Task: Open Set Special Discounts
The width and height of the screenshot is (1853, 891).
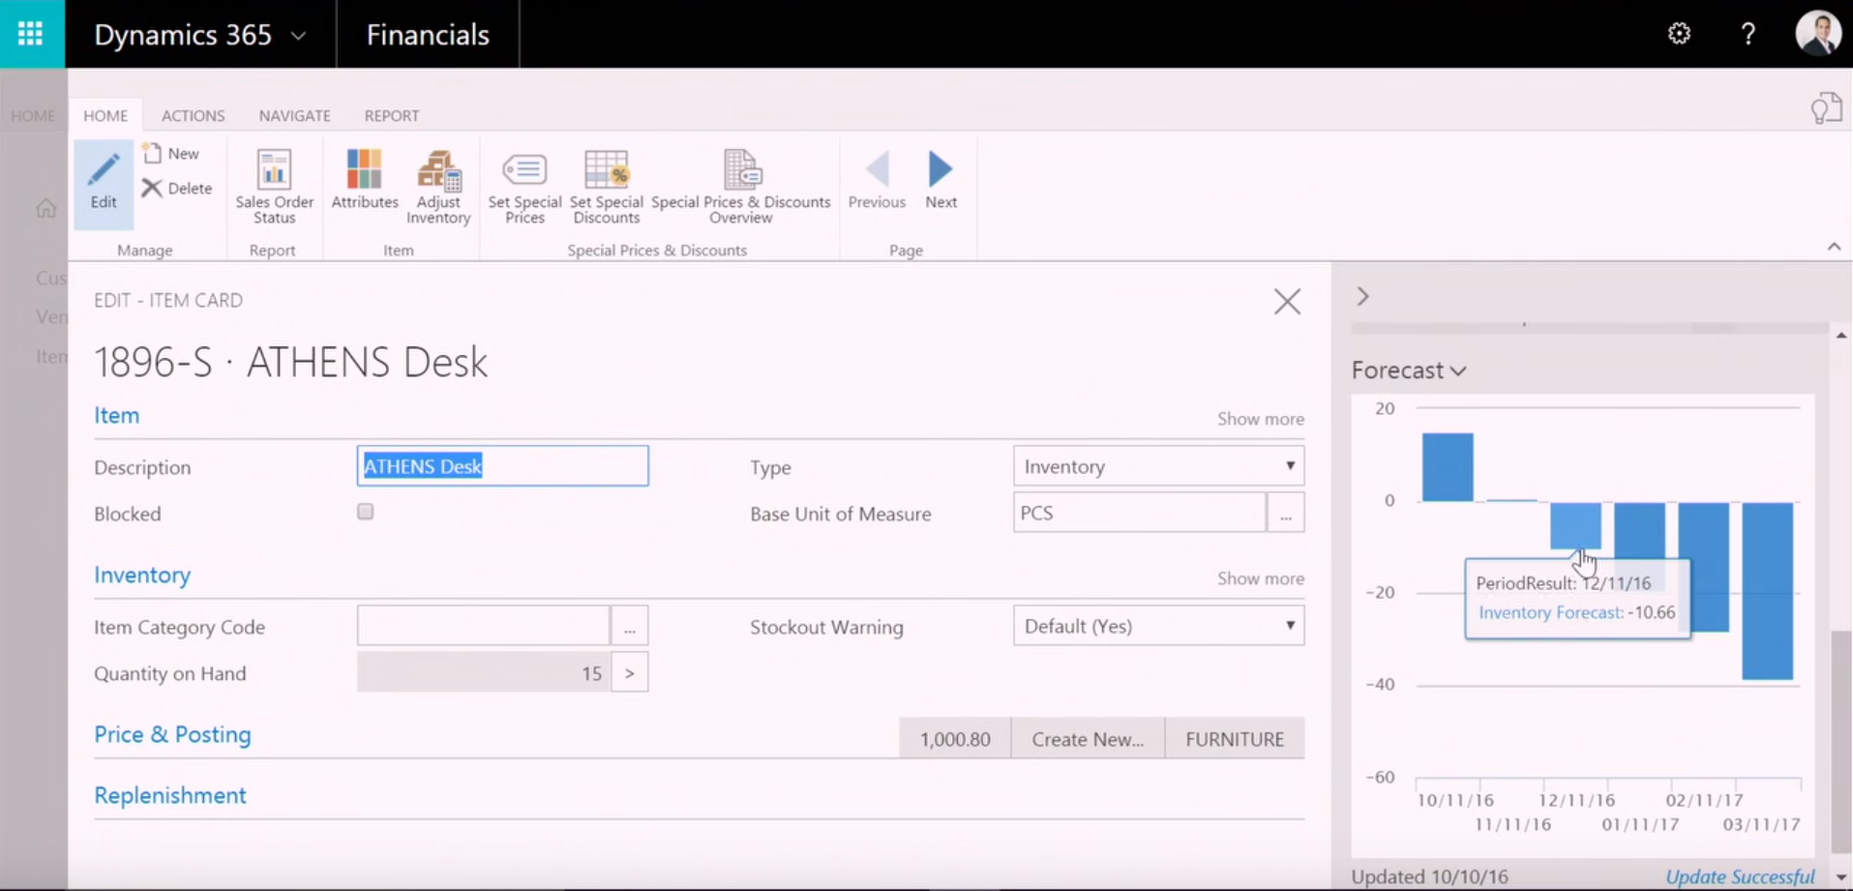Action: (x=607, y=187)
